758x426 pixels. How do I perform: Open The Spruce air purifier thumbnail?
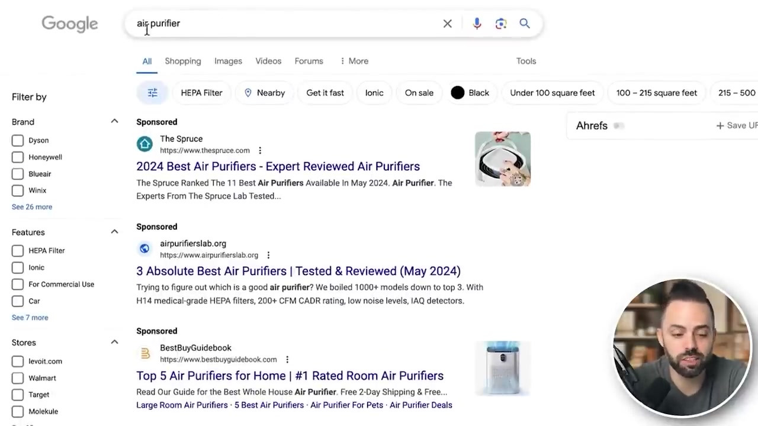pyautogui.click(x=503, y=159)
